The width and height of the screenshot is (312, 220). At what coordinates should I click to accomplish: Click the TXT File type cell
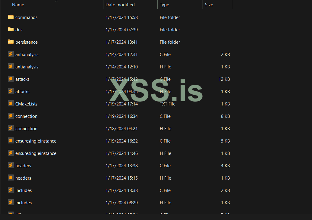[x=168, y=104]
